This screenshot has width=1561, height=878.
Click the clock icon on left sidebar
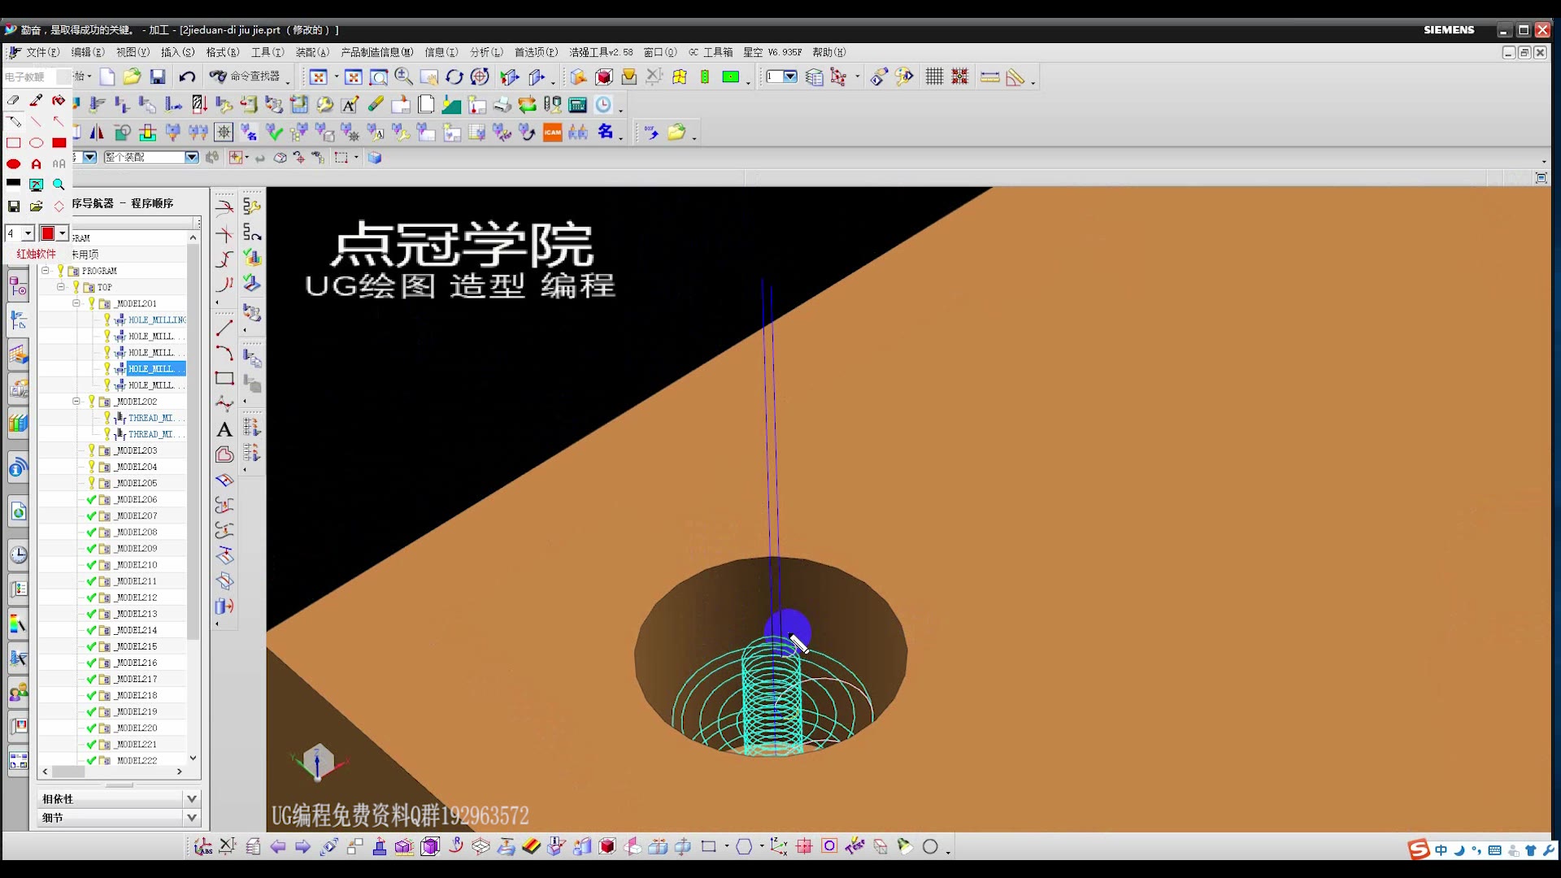(x=19, y=555)
